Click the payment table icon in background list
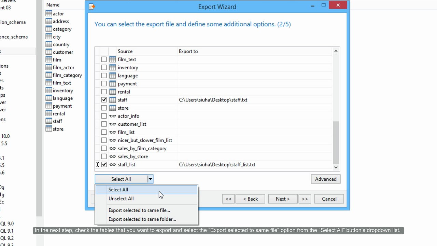The image size is (437, 246). [x=49, y=106]
